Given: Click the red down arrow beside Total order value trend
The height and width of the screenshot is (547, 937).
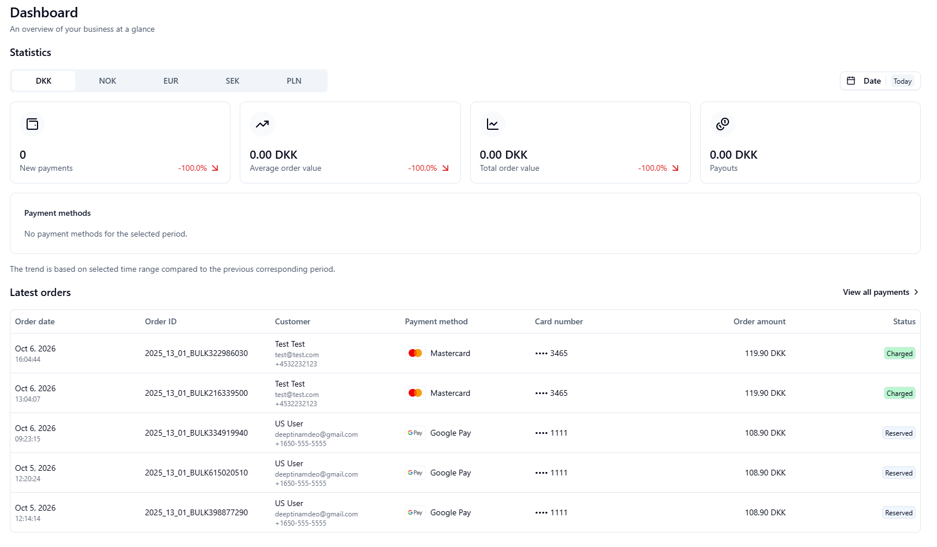Looking at the screenshot, I should (675, 168).
